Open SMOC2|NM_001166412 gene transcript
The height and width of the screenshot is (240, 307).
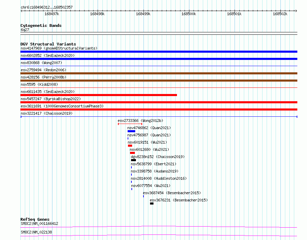coord(39,223)
